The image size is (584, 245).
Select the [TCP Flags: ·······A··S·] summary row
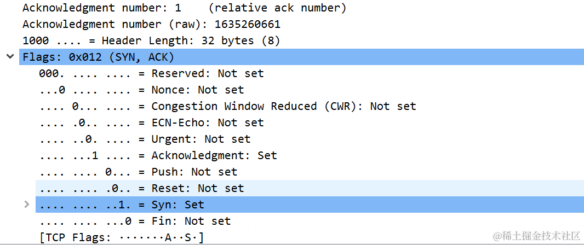[x=122, y=237]
